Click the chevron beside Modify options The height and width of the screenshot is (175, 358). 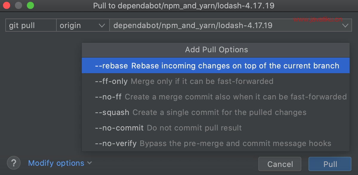click(x=89, y=163)
